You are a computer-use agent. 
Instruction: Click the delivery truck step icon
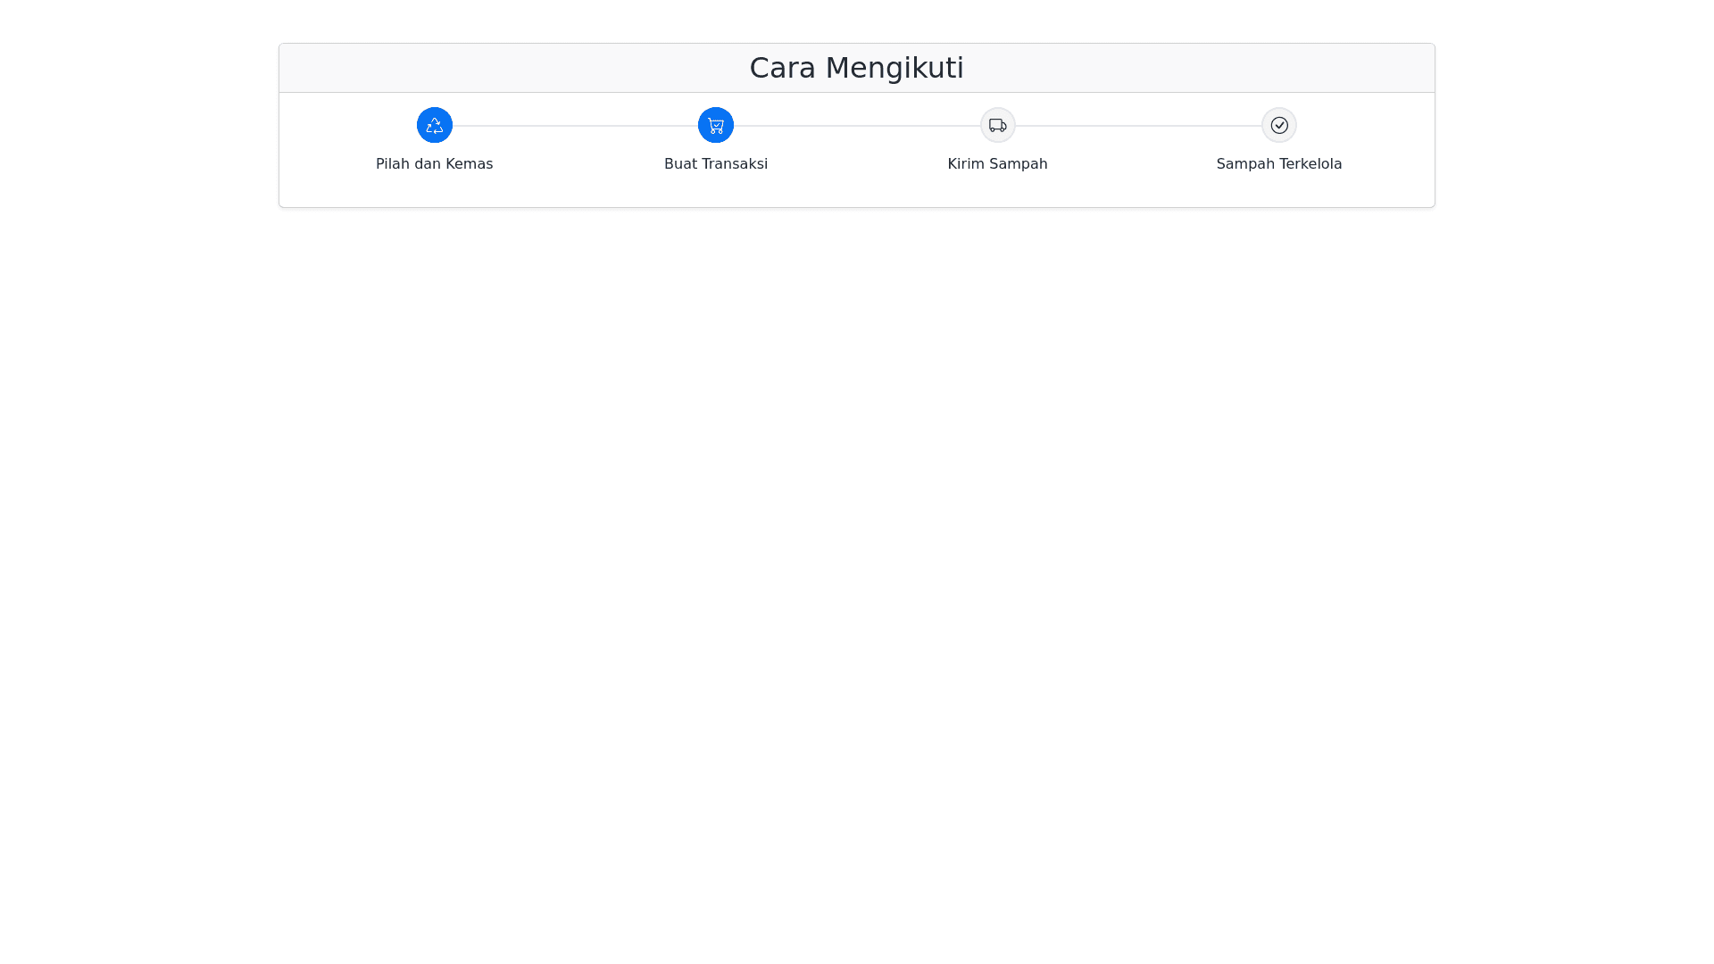coord(997,125)
